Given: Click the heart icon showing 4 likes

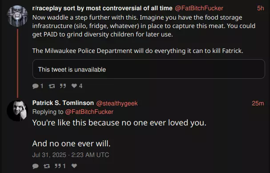Looking at the screenshot, I should [x=74, y=86].
